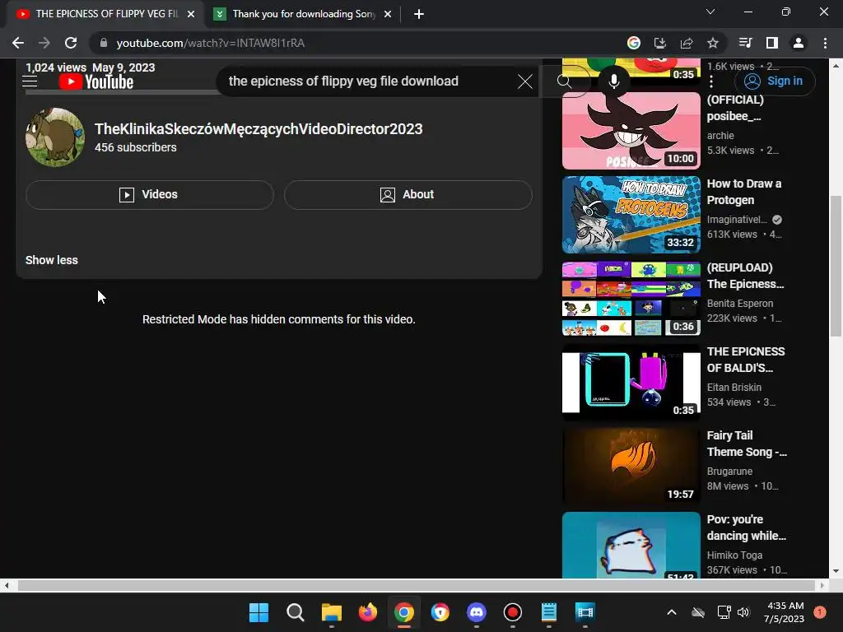The height and width of the screenshot is (632, 843).
Task: Switch to Thank you for downloading Sony tab
Action: click(303, 14)
